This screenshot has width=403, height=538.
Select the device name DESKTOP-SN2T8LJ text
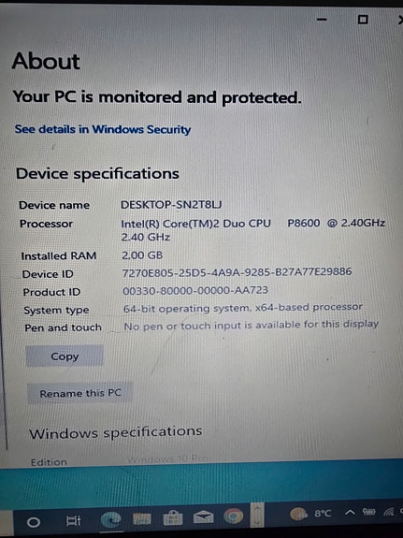click(x=171, y=205)
